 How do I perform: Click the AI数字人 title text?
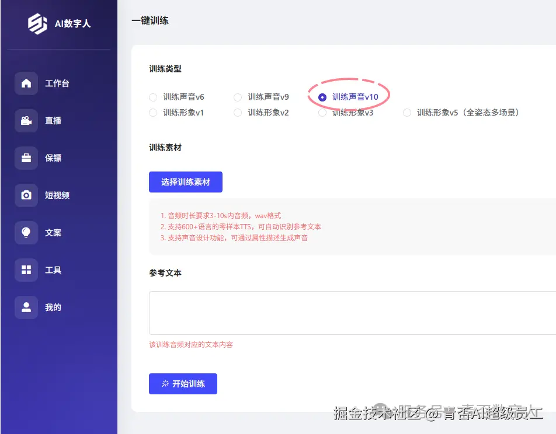click(72, 24)
